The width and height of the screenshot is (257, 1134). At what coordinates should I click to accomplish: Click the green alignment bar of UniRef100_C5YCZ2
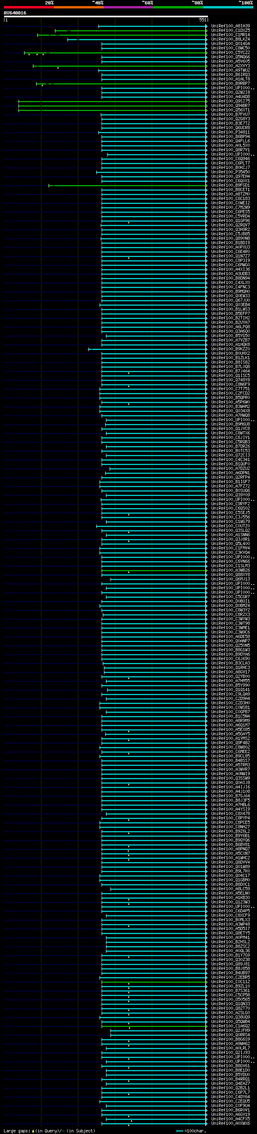click(x=116, y=53)
